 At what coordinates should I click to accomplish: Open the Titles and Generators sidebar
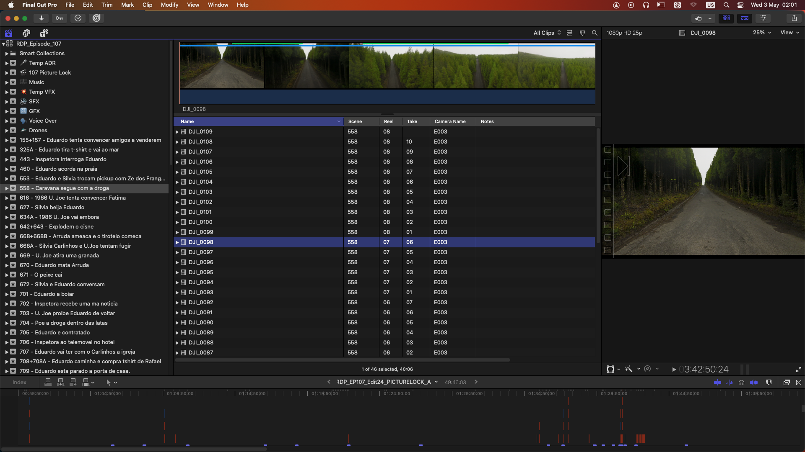44,33
